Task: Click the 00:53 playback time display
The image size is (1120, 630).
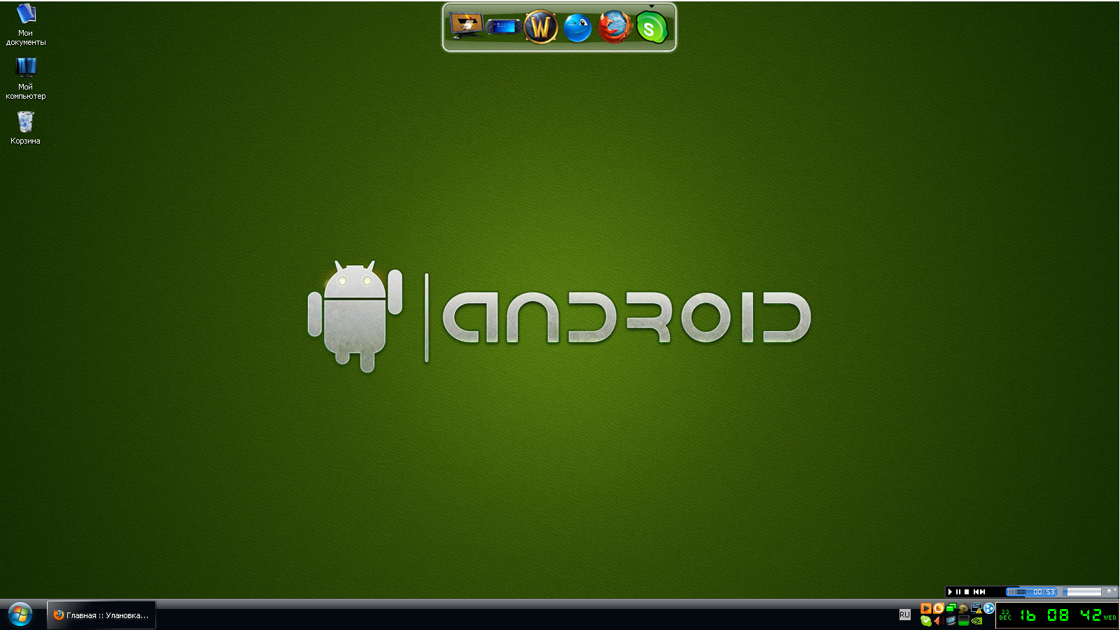Action: tap(1044, 592)
